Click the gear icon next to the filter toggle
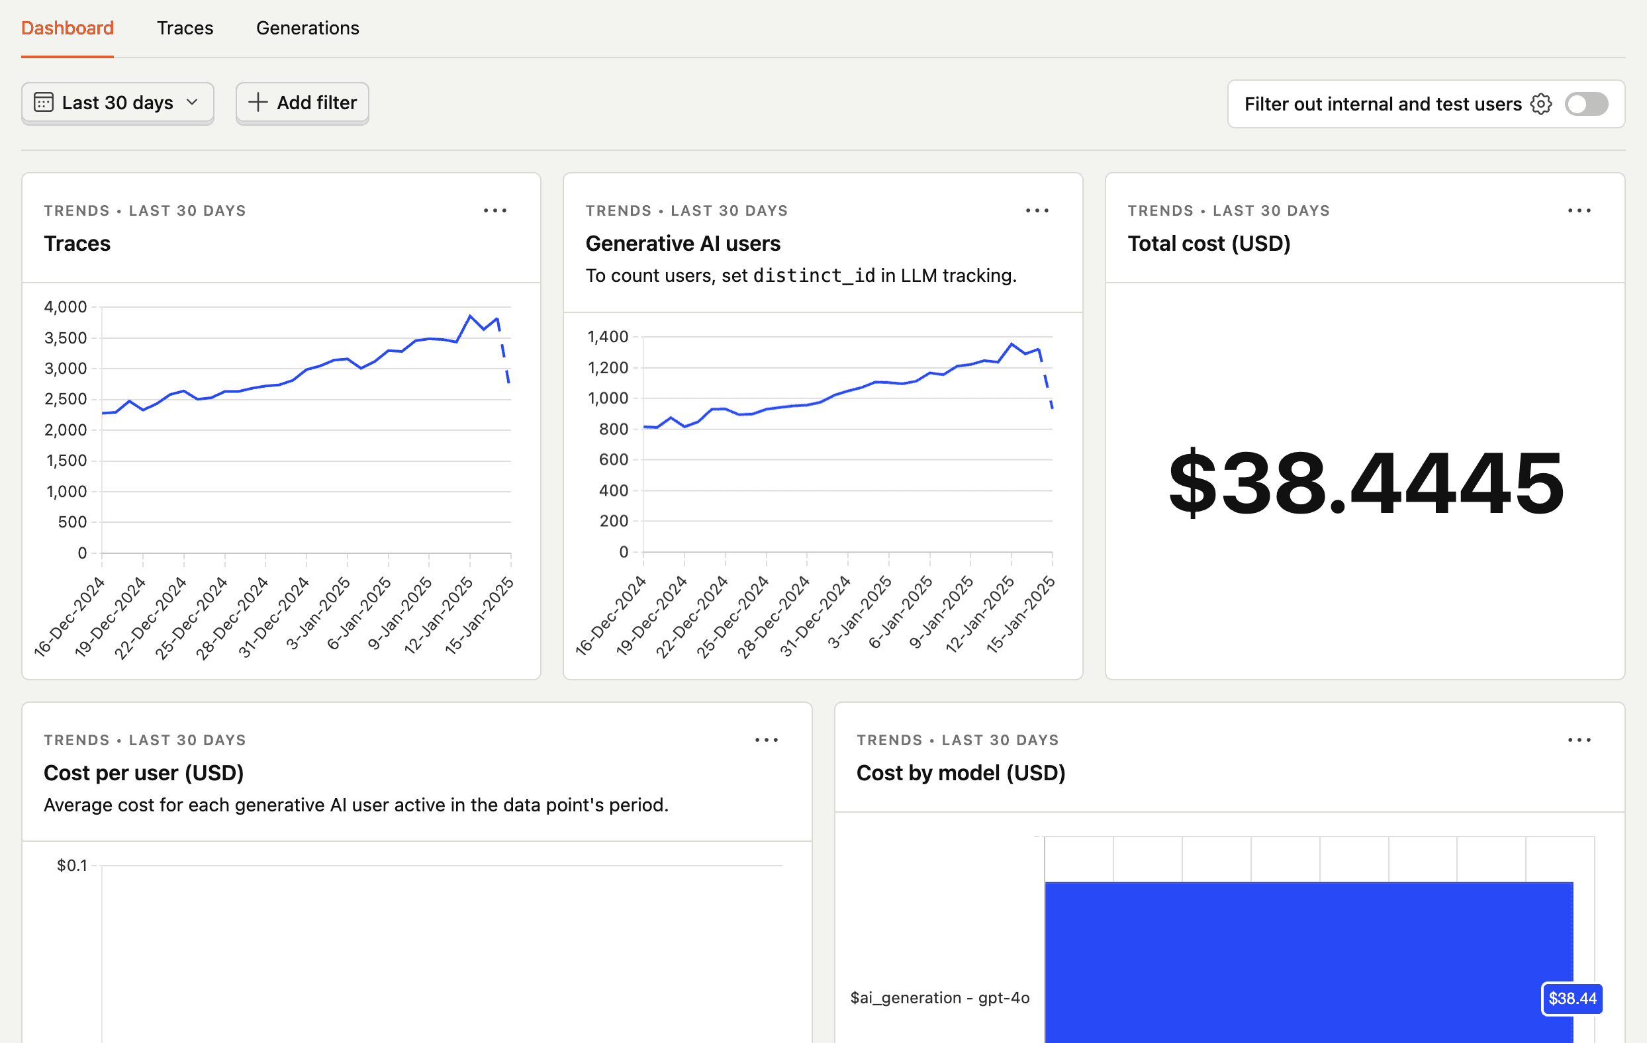Viewport: 1647px width, 1043px height. click(x=1541, y=103)
